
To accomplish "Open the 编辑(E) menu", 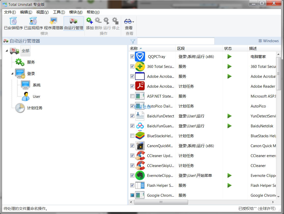I will 26,12.
